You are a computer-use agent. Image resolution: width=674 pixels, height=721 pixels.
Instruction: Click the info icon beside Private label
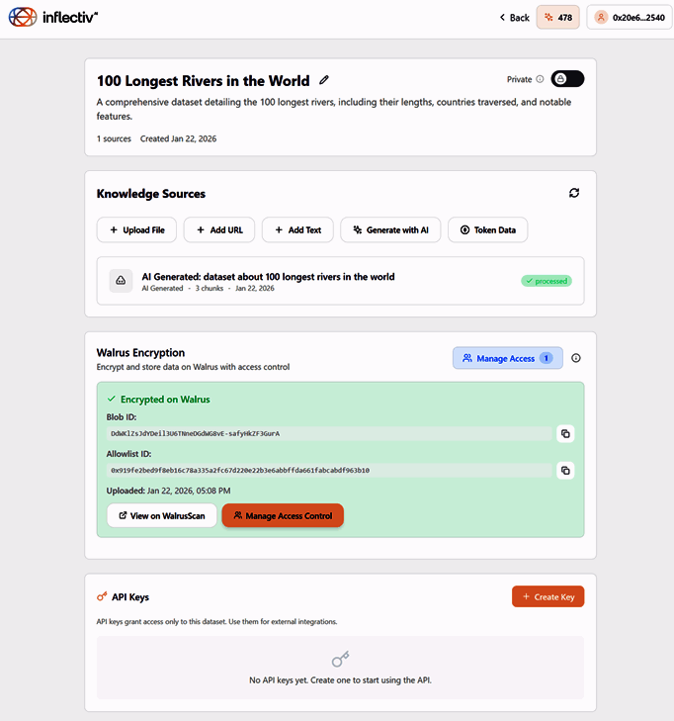pos(540,79)
